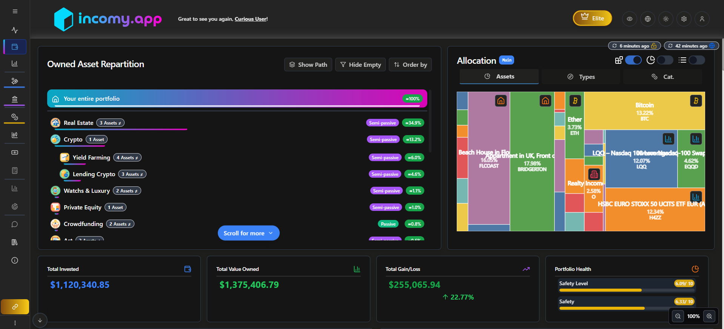The height and width of the screenshot is (329, 724).
Task: Click the 100% zoom level indicator
Action: 693,316
